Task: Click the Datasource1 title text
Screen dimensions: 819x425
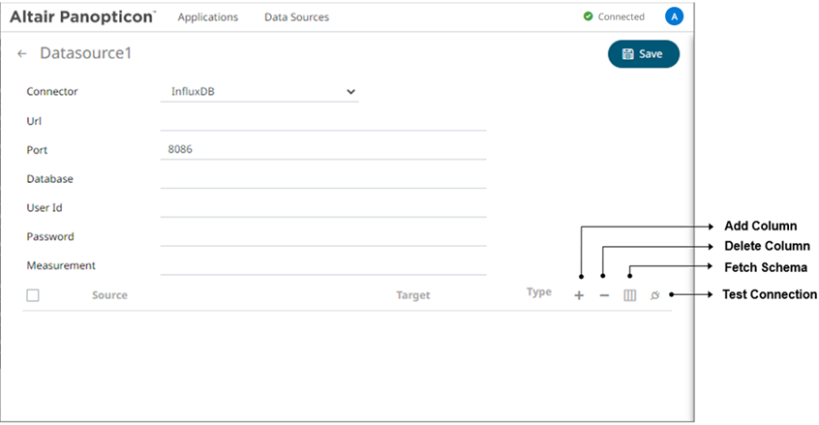Action: (85, 53)
